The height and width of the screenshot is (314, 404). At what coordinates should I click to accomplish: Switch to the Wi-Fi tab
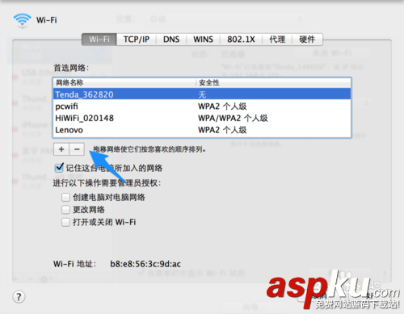tap(99, 40)
